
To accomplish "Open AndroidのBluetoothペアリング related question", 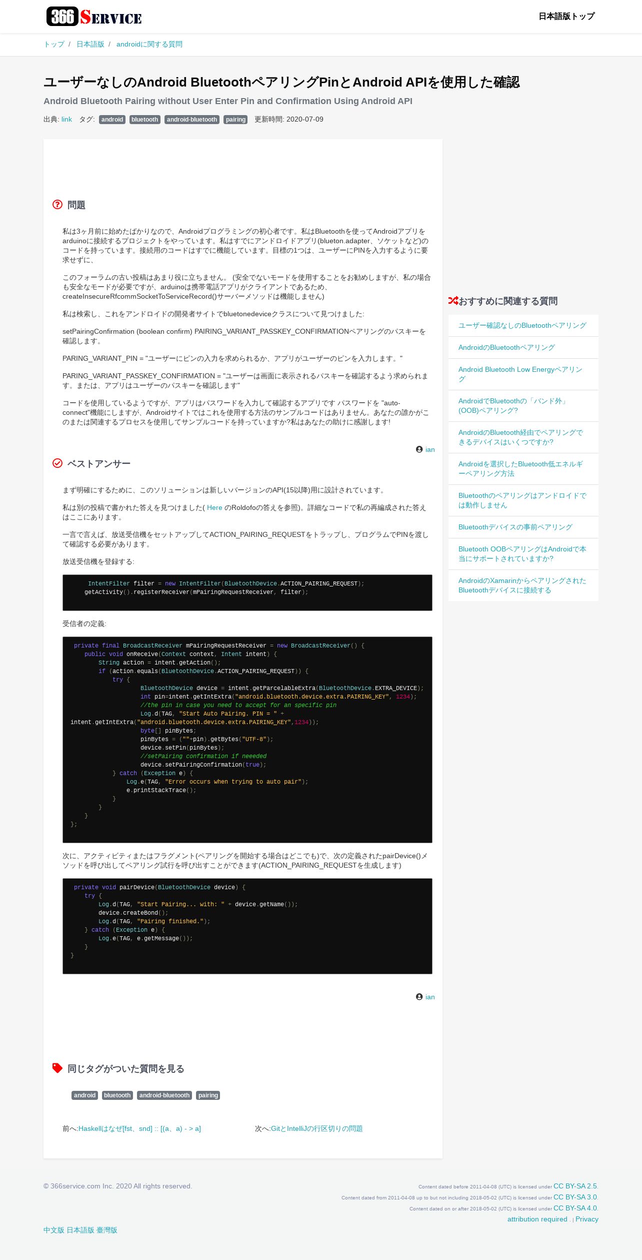I will point(506,347).
